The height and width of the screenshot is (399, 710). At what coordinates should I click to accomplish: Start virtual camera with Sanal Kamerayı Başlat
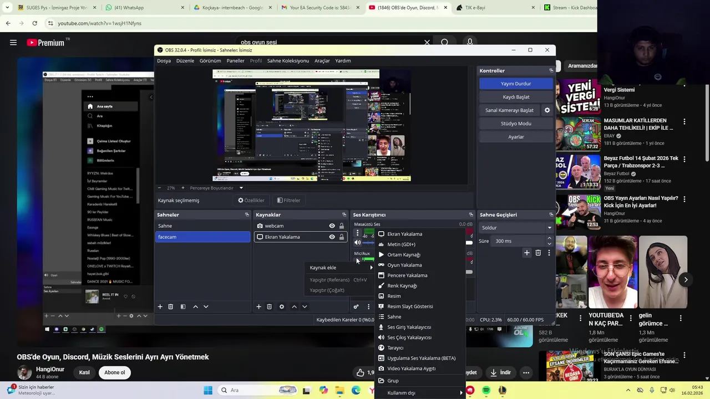point(509,110)
